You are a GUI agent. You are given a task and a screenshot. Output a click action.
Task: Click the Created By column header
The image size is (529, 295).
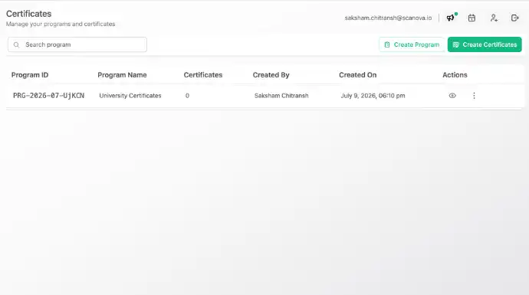click(271, 75)
